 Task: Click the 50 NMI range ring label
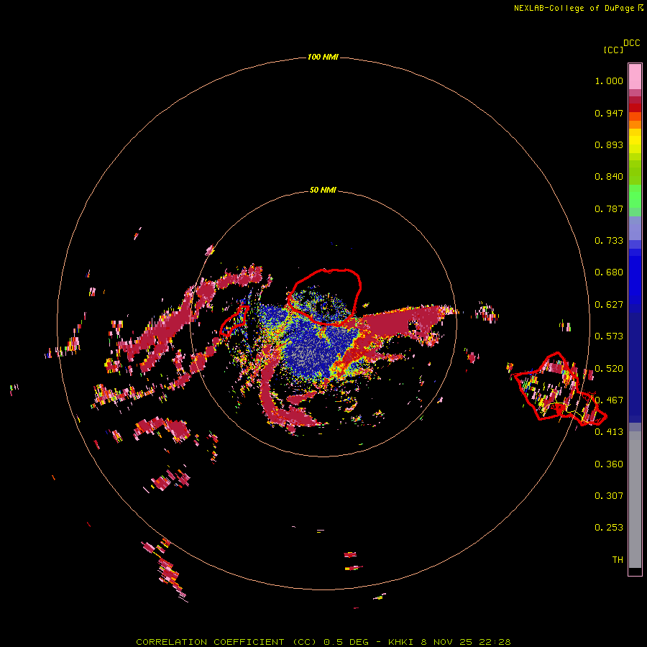323,190
